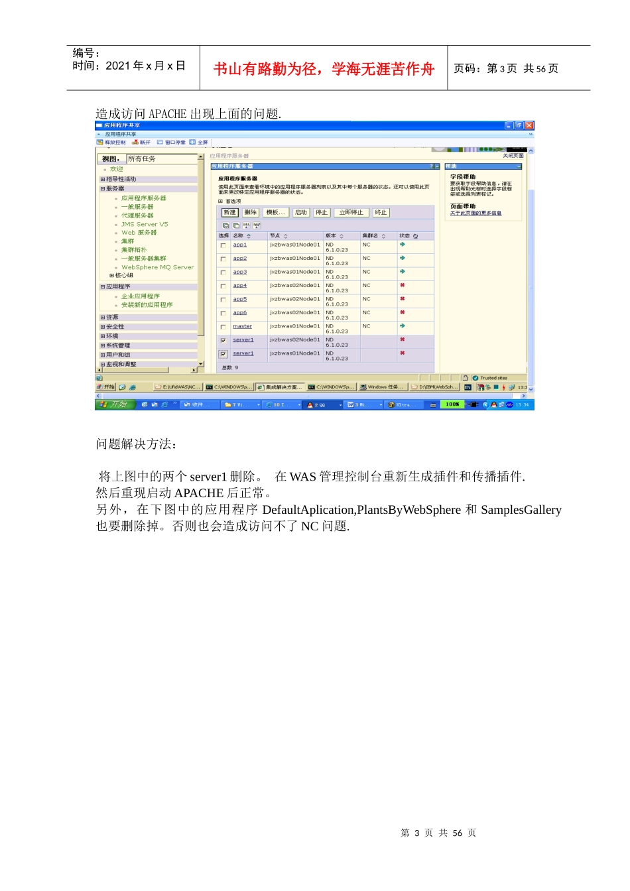630x891 pixels.
Task: Open WebSphere MQ Server in the navigation tree
Action: point(158,267)
